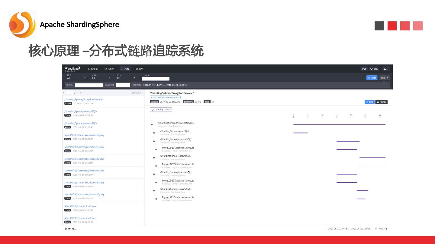Open the 持续时间 sort order dropdown
435x244 pixels.
coord(137,92)
